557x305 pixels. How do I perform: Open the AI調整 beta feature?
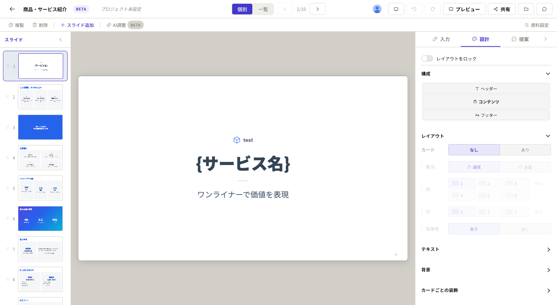coord(125,25)
